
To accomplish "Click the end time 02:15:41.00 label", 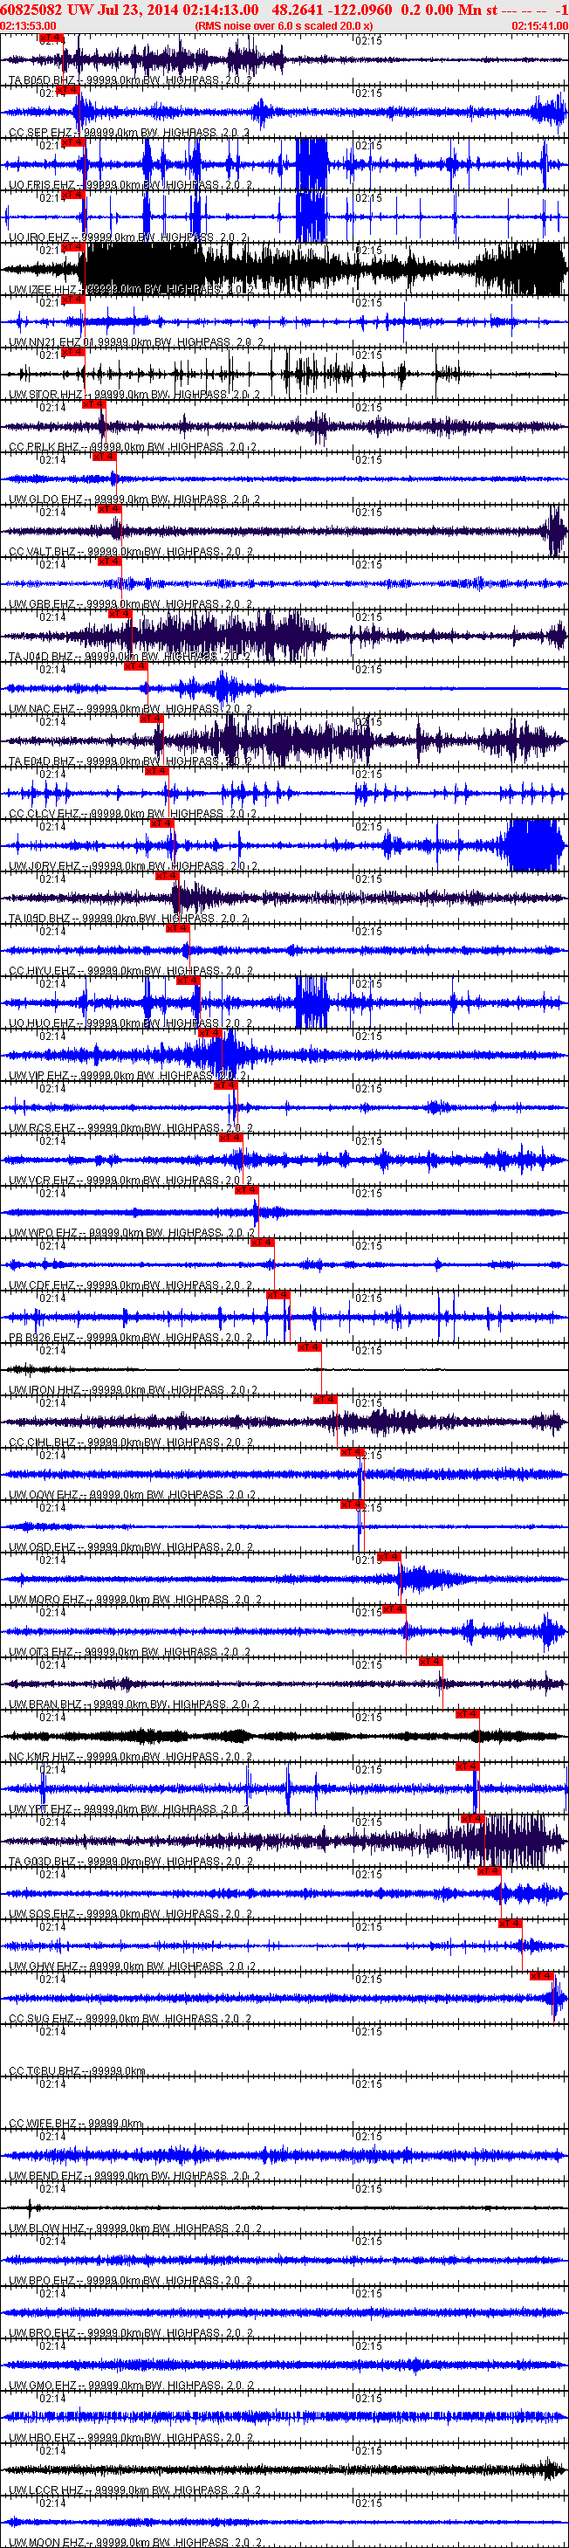I will (539, 25).
